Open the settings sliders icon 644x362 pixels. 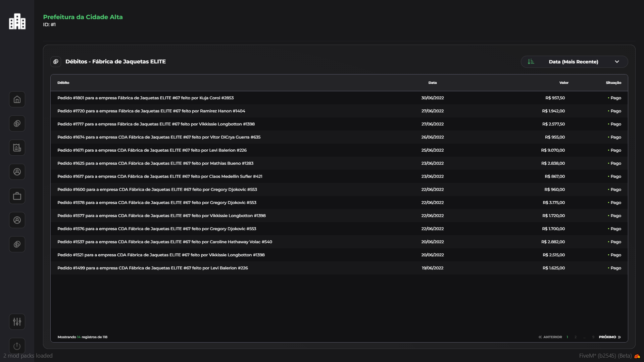click(x=17, y=322)
